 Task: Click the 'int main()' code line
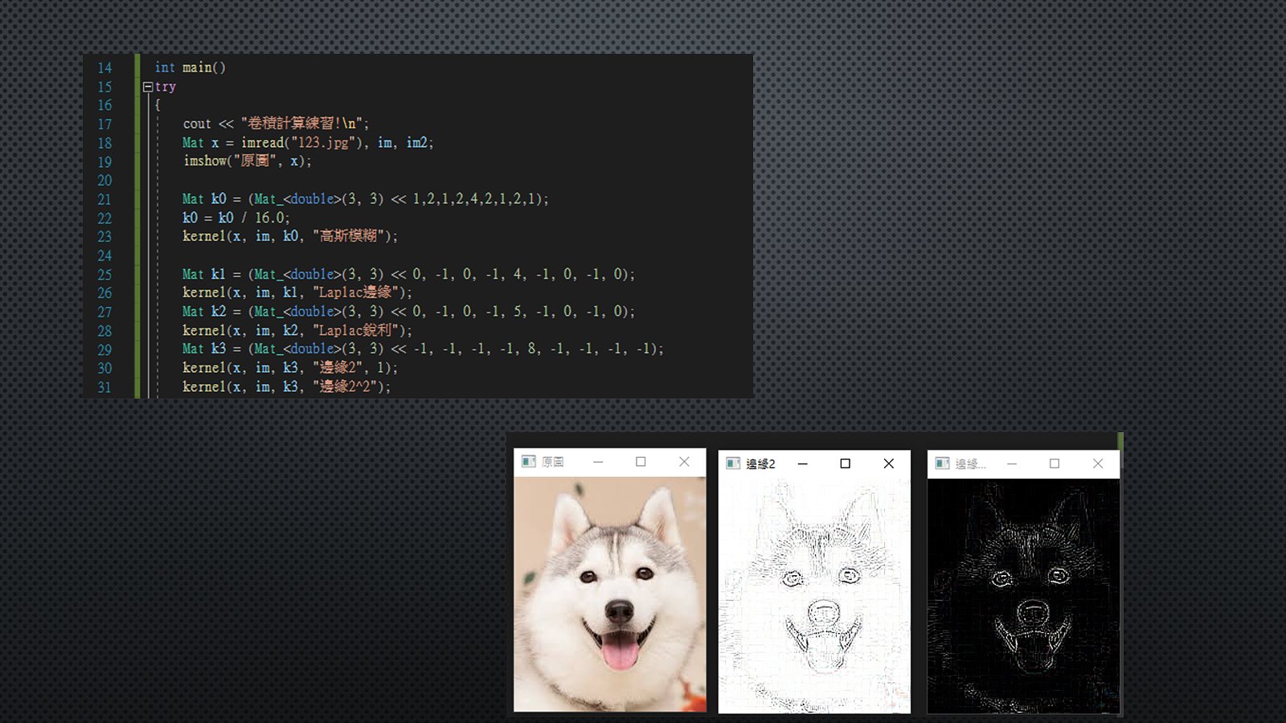click(190, 67)
